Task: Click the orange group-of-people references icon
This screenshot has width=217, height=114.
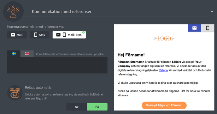Action: (x=13, y=12)
